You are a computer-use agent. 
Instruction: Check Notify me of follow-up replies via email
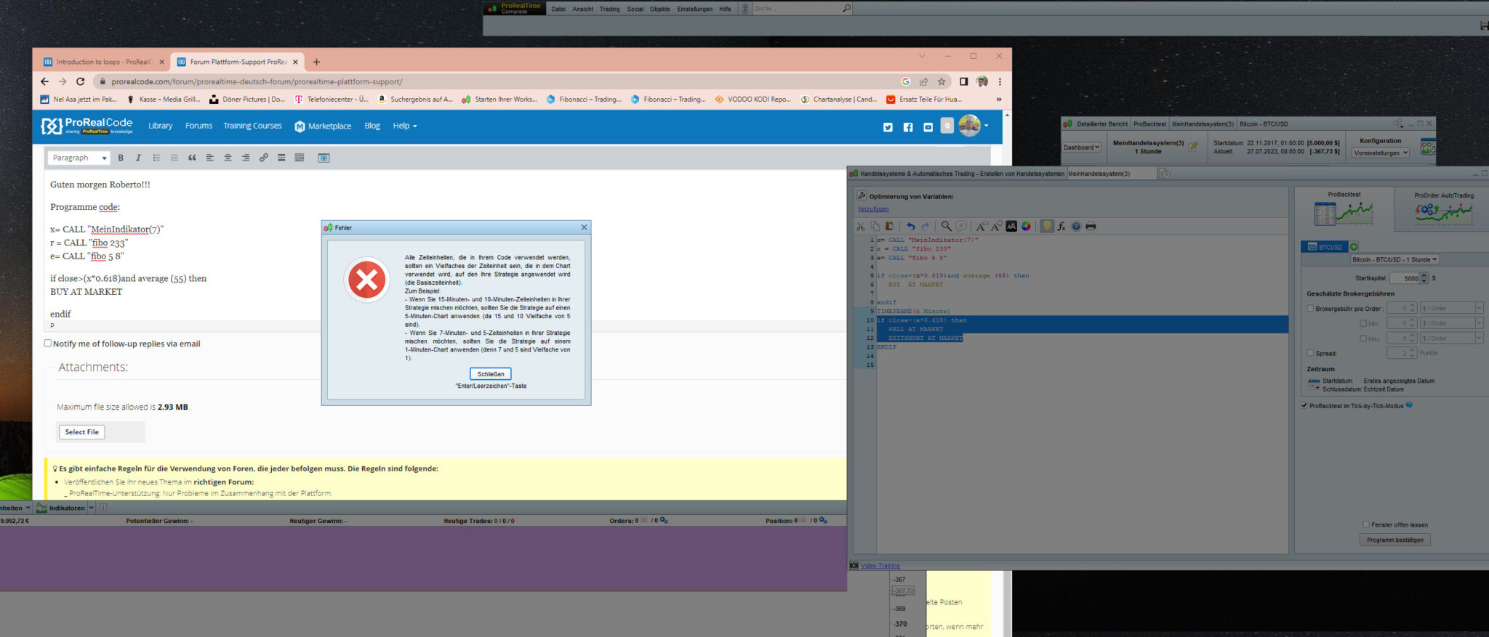pyautogui.click(x=48, y=344)
